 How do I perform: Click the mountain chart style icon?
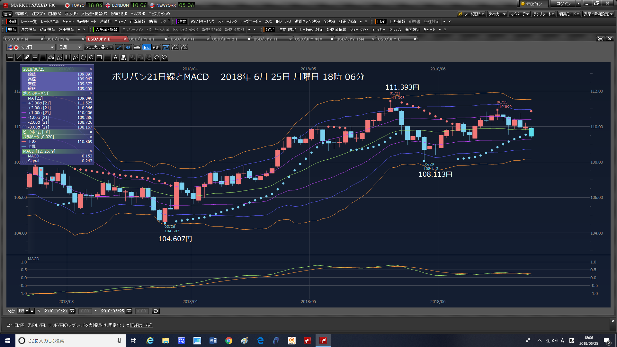[x=137, y=47]
